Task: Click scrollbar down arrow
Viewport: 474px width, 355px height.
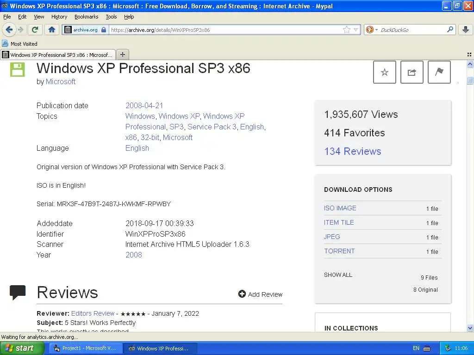Action: [470, 328]
